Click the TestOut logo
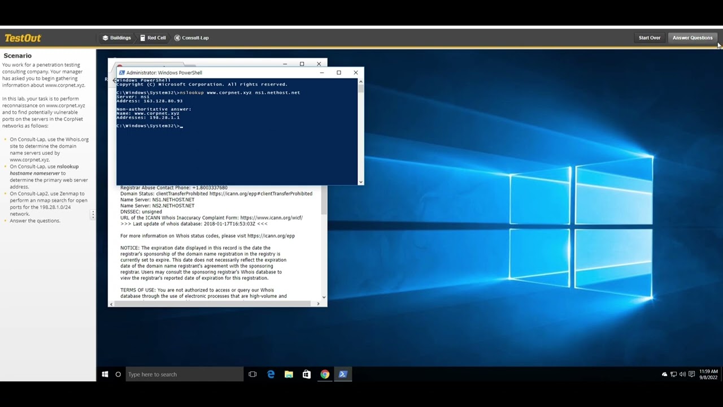Screen dimensions: 723x407 (x=23, y=38)
